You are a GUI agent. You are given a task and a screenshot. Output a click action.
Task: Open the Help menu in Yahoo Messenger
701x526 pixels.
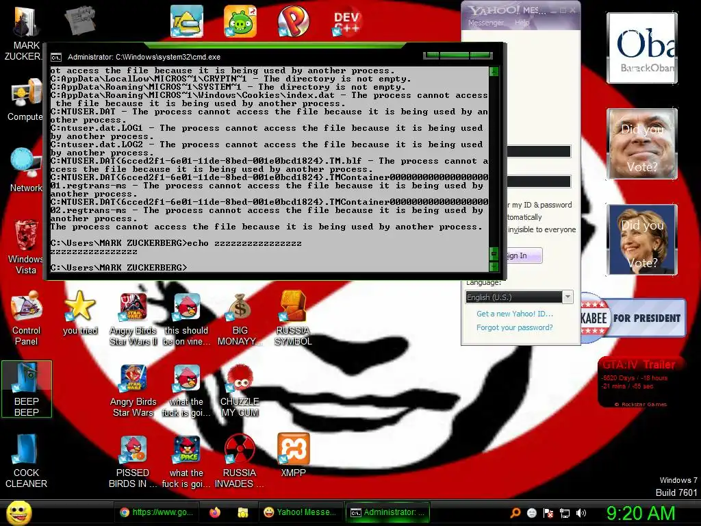click(x=522, y=23)
